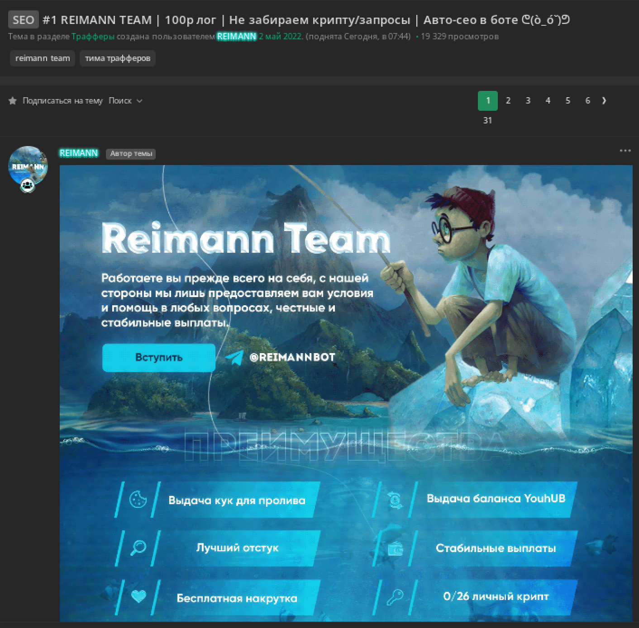The height and width of the screenshot is (628, 639).
Task: Open post author REIMANN username
Action: pos(79,153)
